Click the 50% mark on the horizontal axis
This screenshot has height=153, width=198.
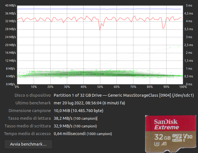tap(100, 87)
